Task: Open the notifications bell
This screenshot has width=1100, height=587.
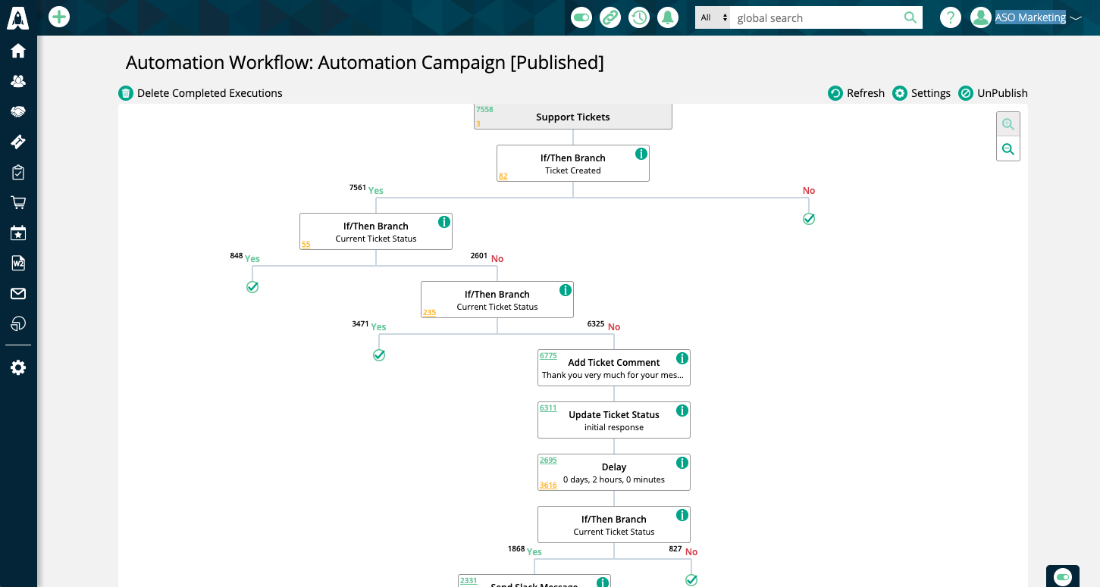Action: [668, 17]
